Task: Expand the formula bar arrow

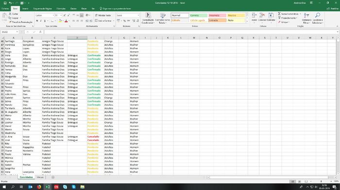Action: pos(338,32)
